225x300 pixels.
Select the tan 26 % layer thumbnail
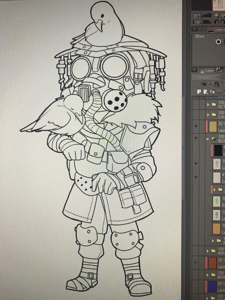pyautogui.click(x=213, y=127)
